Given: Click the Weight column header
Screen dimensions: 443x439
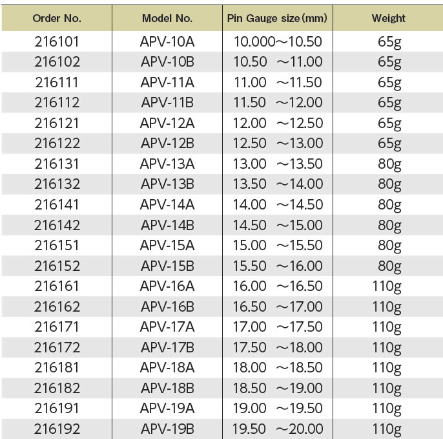Looking at the screenshot, I should click(x=389, y=18).
